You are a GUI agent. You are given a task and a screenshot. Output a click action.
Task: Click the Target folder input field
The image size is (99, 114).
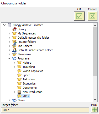point(45,110)
